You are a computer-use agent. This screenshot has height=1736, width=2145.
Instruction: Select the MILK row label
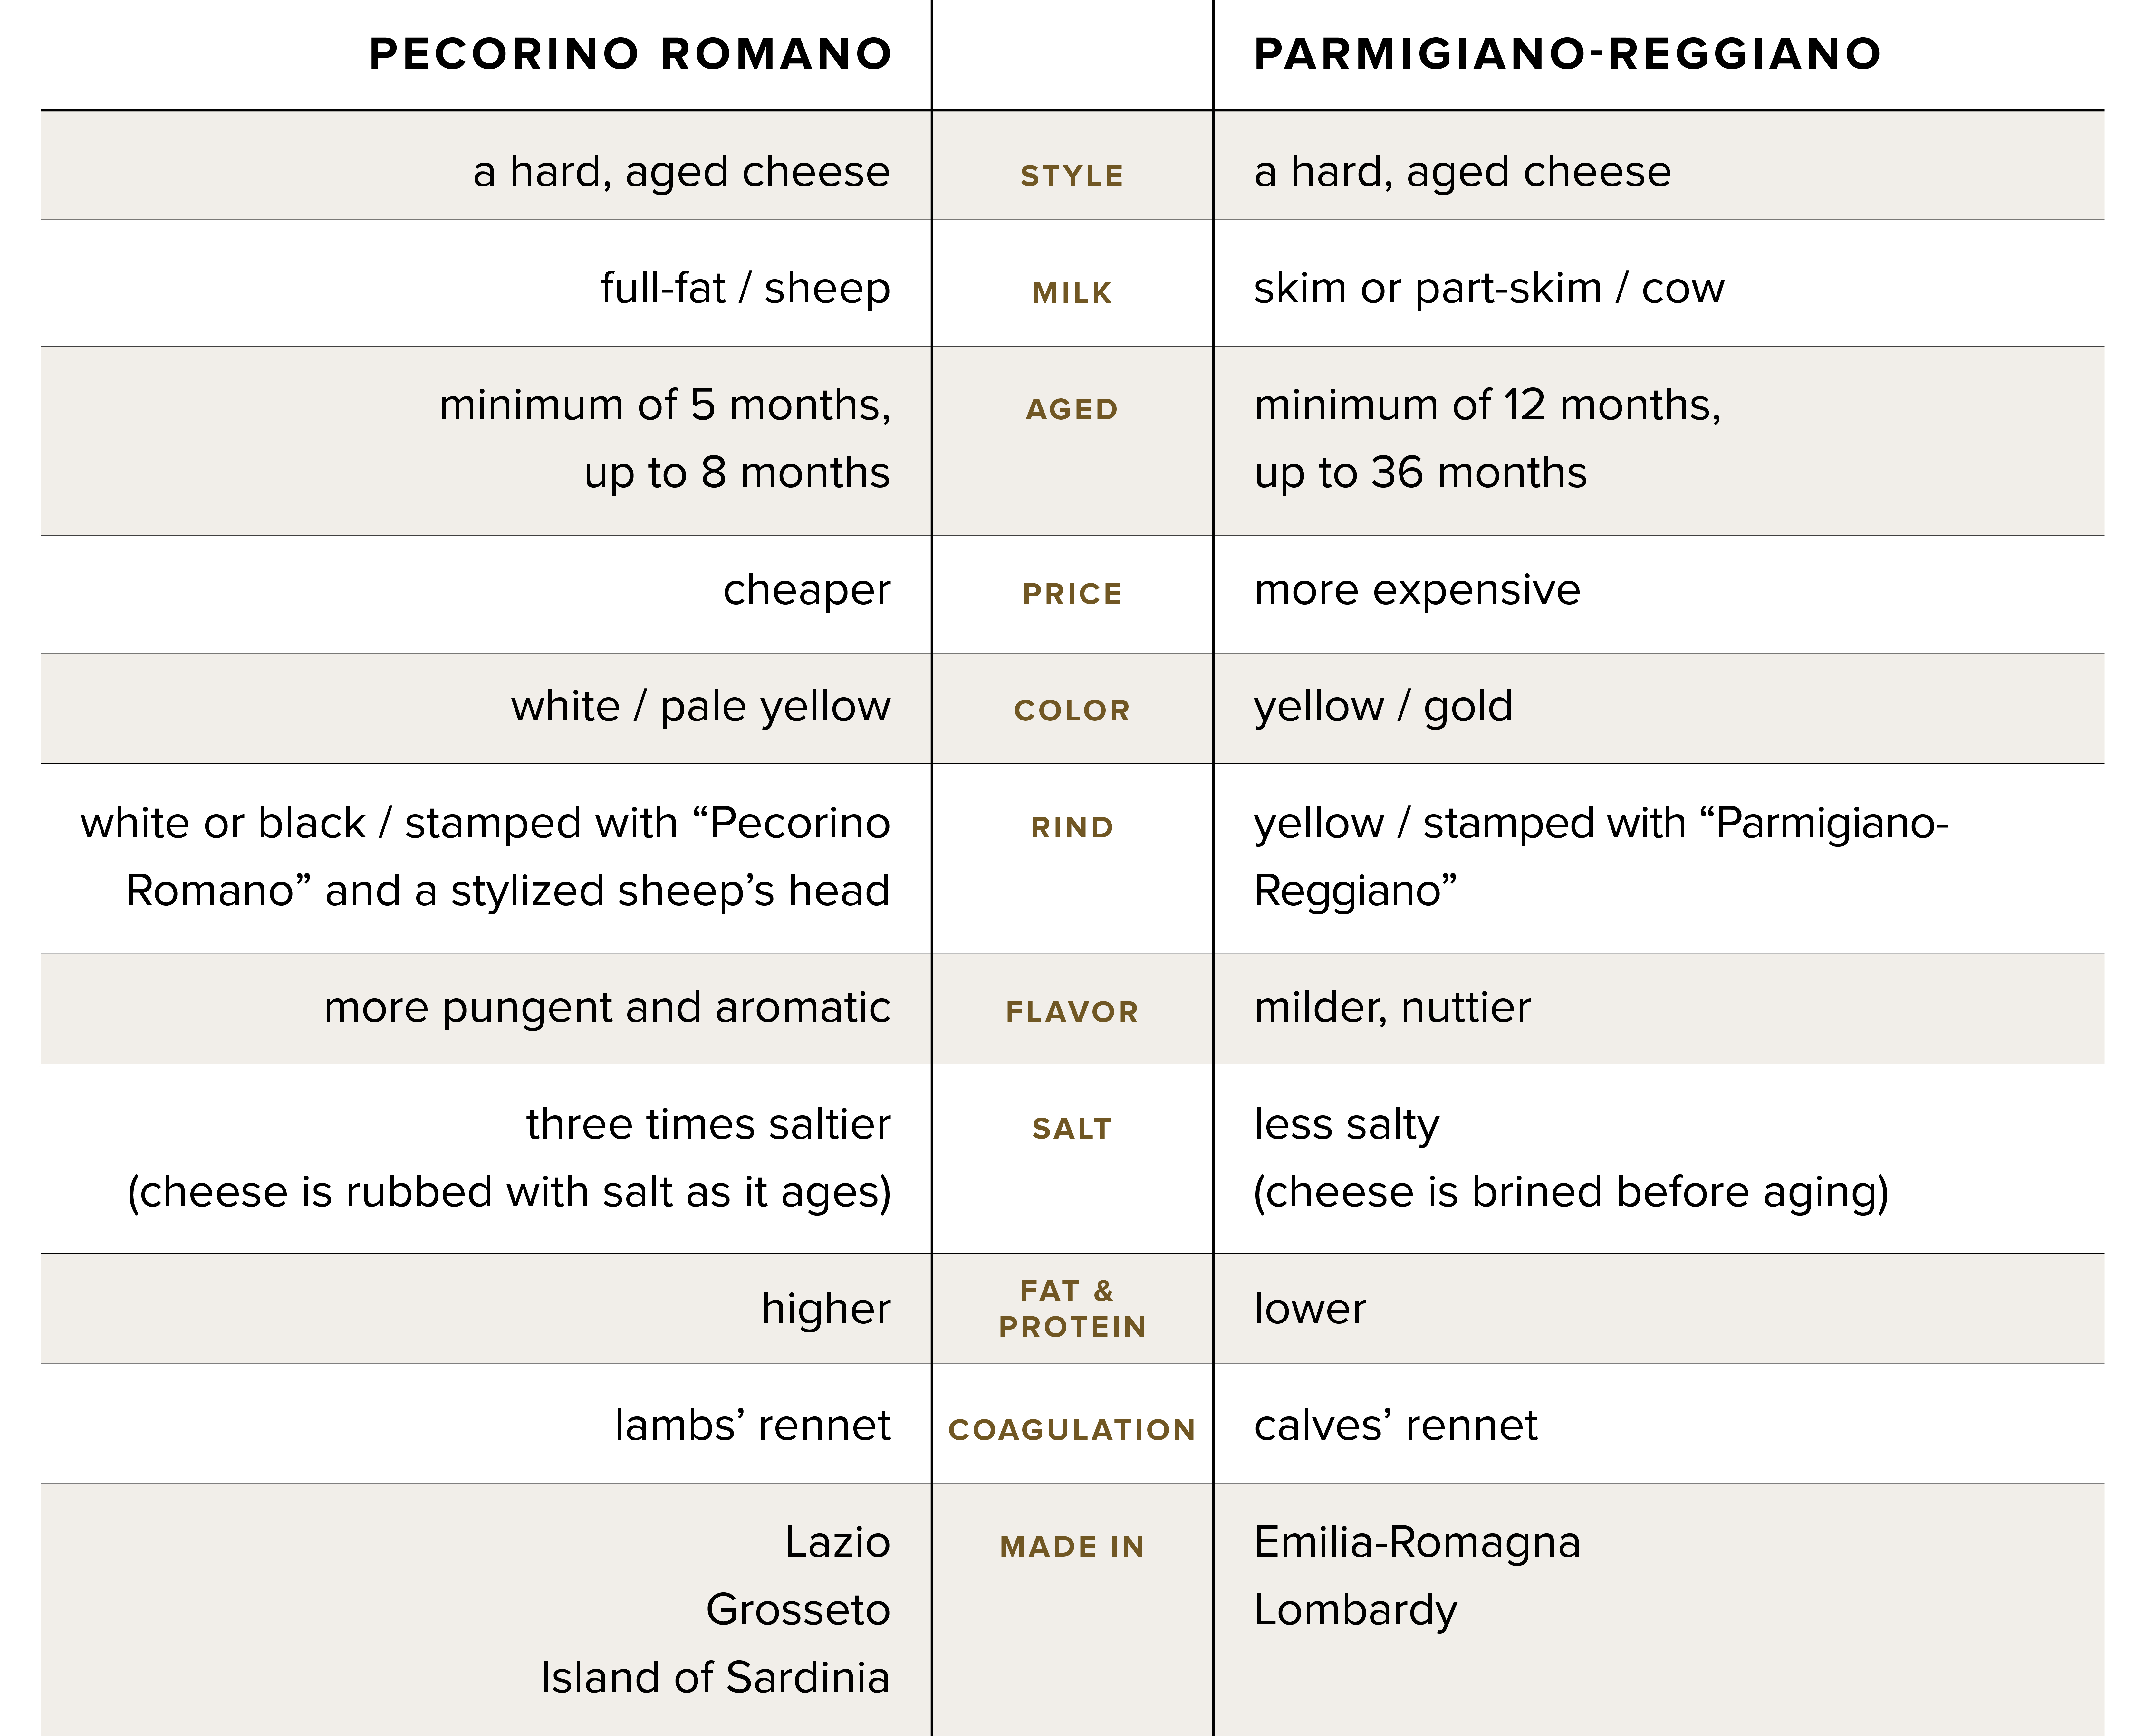(x=1072, y=293)
